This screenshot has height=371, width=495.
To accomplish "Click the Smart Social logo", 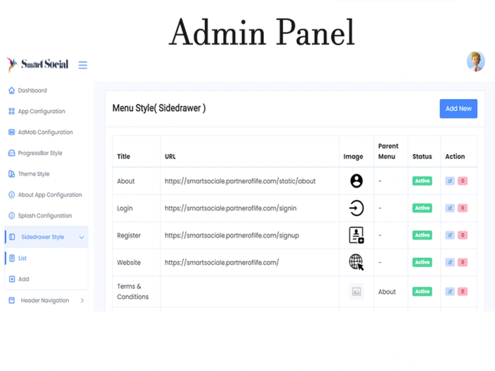I will [x=37, y=64].
